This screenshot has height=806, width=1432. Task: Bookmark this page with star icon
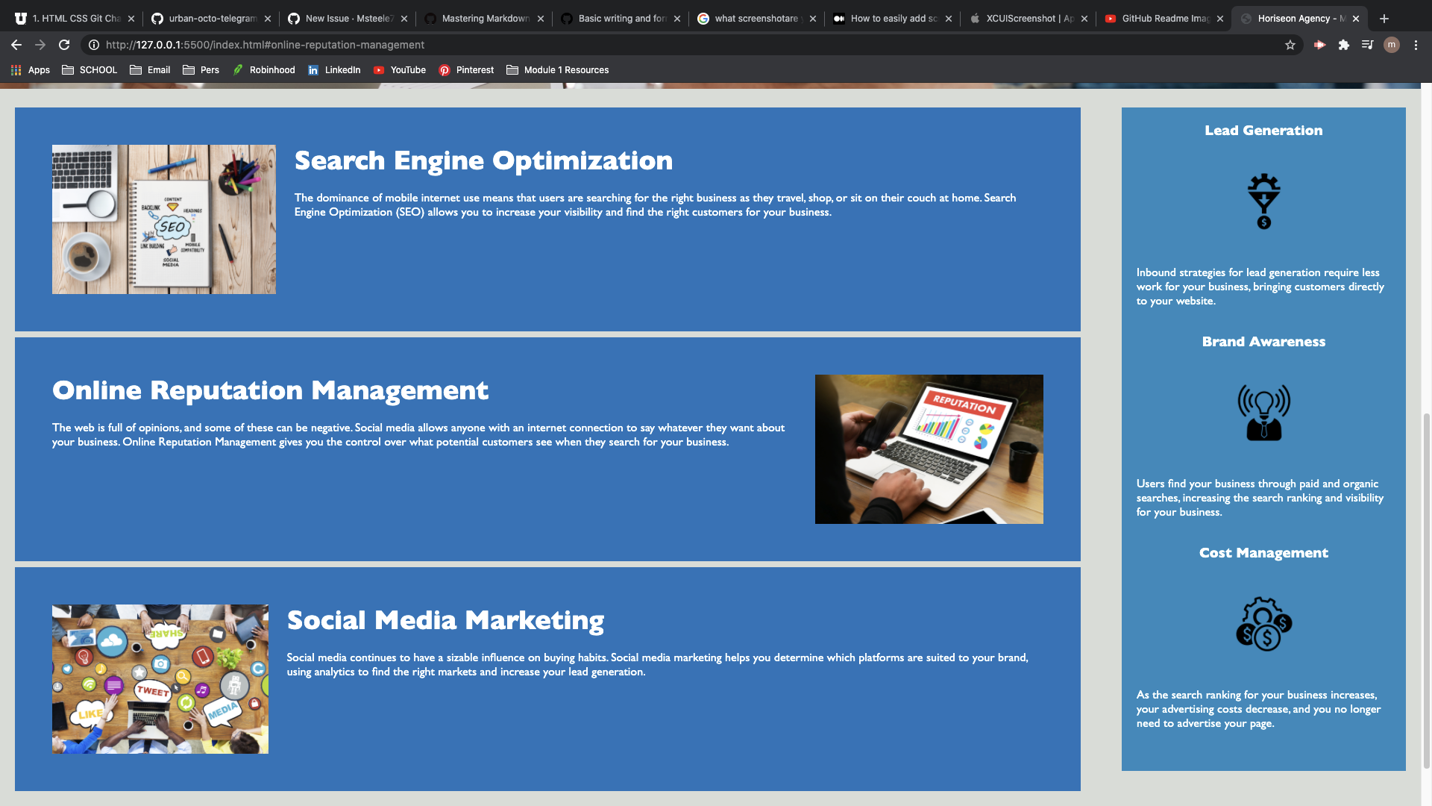1290,45
